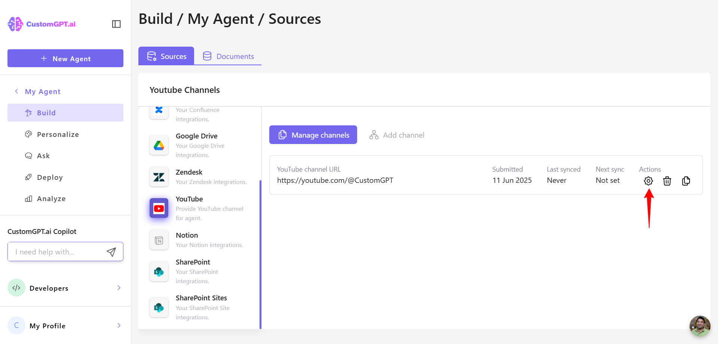Open Google Drive integrations entry
The width and height of the screenshot is (718, 344).
pyautogui.click(x=200, y=145)
